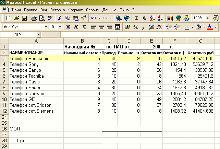Image resolution: width=220 pixels, height=149 pixels.
Task: Click Decrease Decimal icon
Action: (159, 27)
